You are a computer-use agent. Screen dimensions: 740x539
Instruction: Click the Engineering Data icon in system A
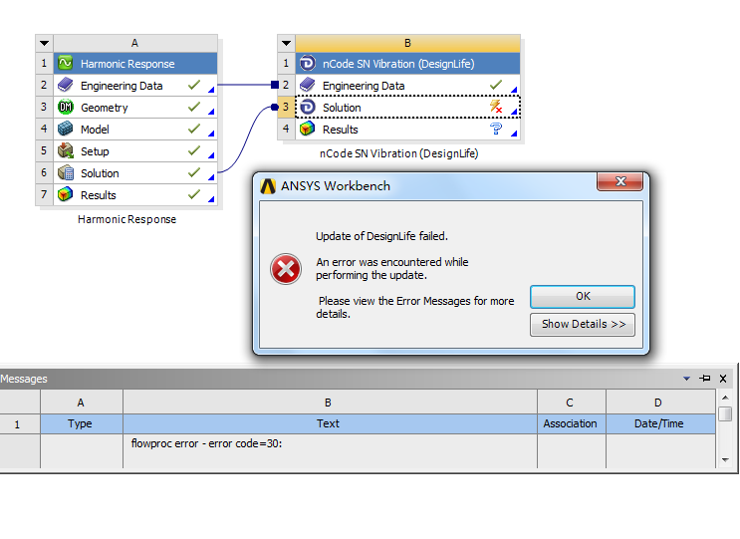coord(65,85)
